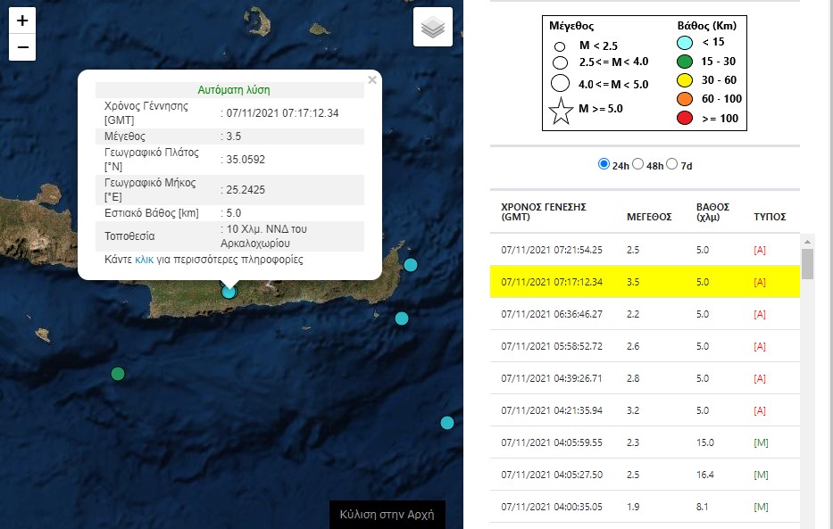Image resolution: width=833 pixels, height=529 pixels.
Task: Click the cyan marker near Crete's northeast coast
Action: tap(411, 265)
